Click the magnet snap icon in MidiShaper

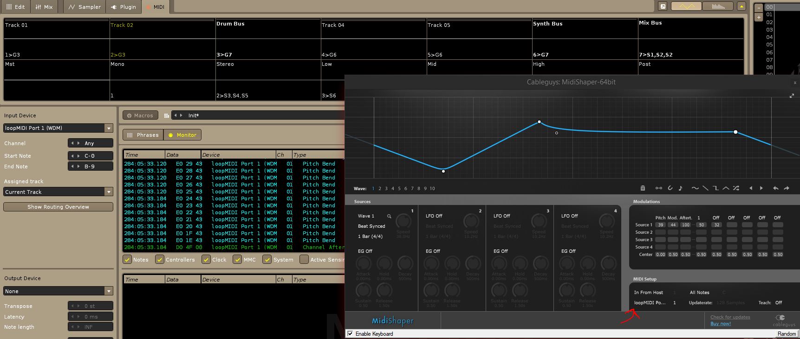[670, 188]
